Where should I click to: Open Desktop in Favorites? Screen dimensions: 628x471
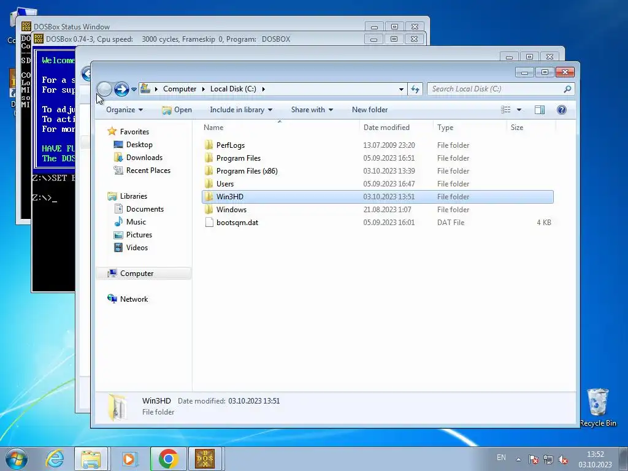[139, 145]
